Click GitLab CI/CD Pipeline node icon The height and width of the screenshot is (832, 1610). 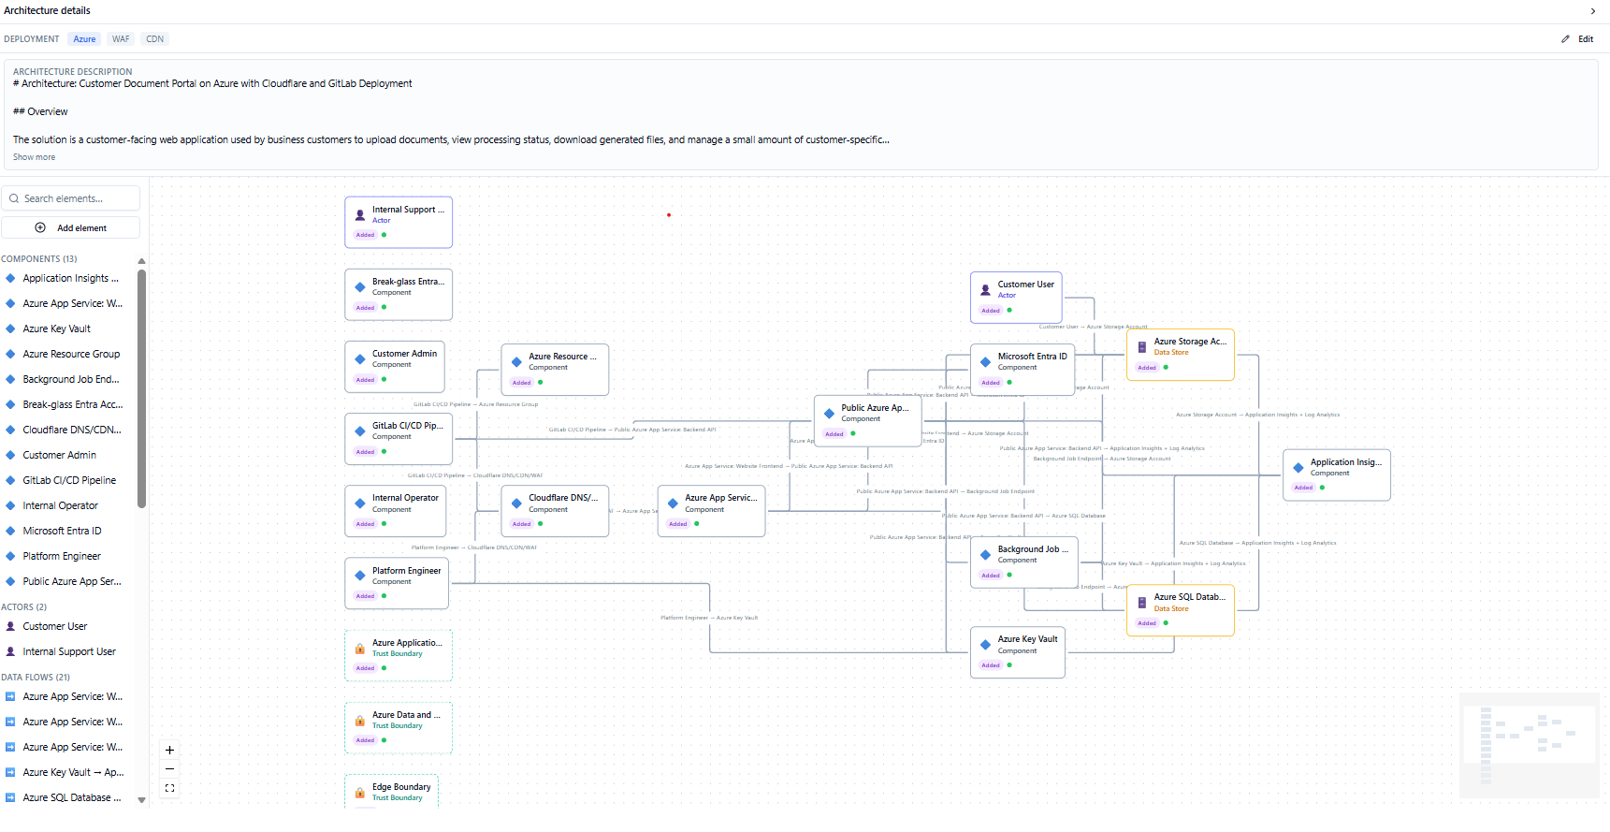point(360,431)
